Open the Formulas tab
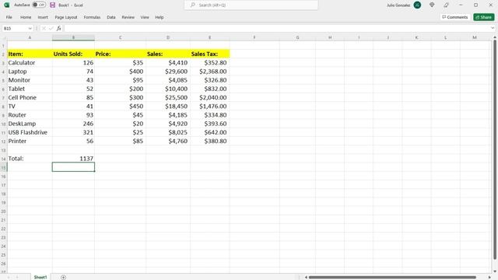498x280 pixels. (92, 17)
